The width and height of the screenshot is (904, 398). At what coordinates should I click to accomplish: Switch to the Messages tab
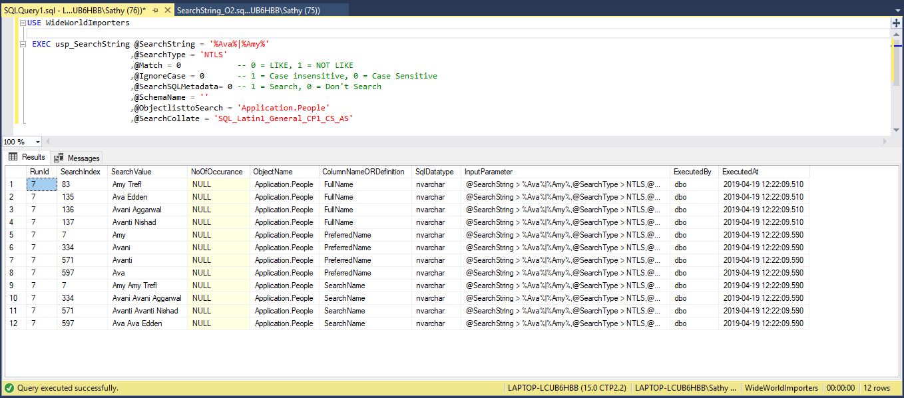click(77, 158)
